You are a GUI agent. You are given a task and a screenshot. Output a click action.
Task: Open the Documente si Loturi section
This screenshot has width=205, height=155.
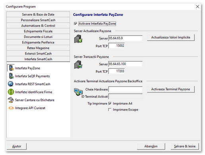coord(38,37)
